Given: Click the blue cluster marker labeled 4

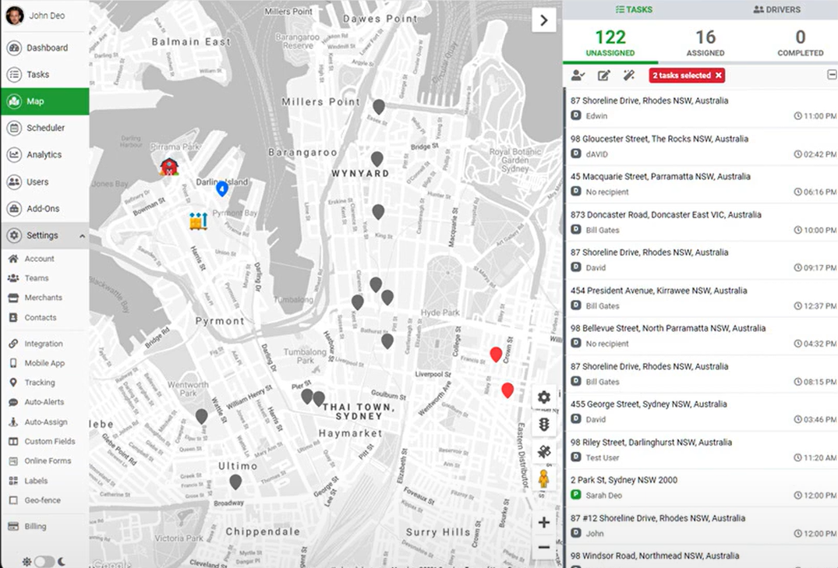Looking at the screenshot, I should (222, 189).
